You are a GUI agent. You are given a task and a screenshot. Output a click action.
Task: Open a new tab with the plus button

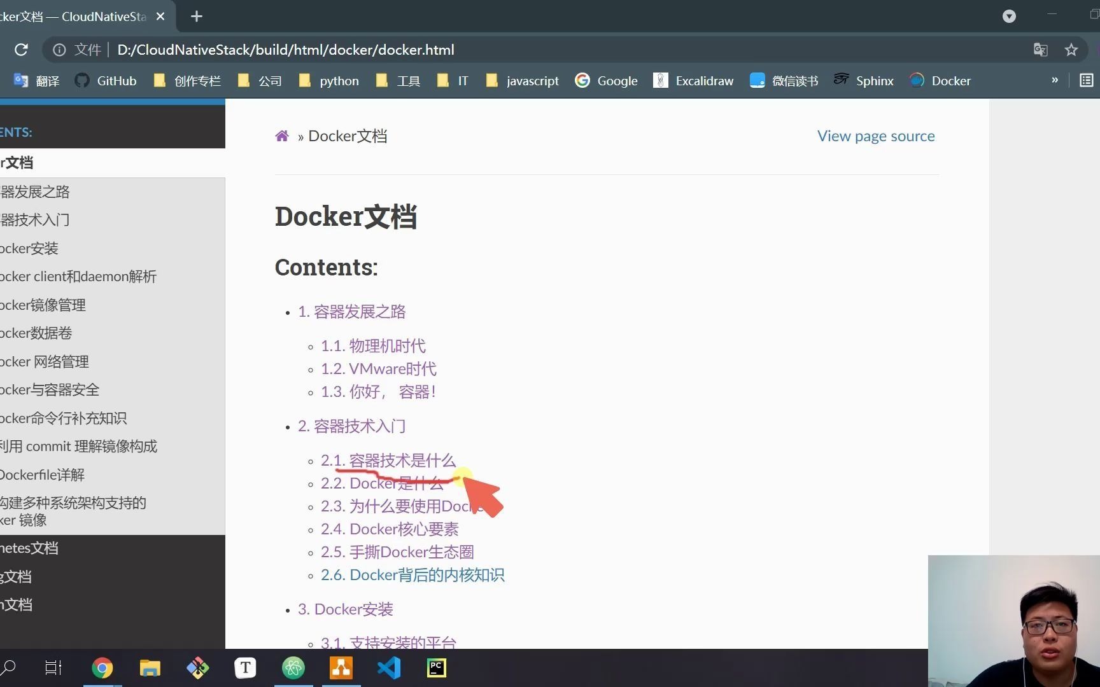(196, 17)
